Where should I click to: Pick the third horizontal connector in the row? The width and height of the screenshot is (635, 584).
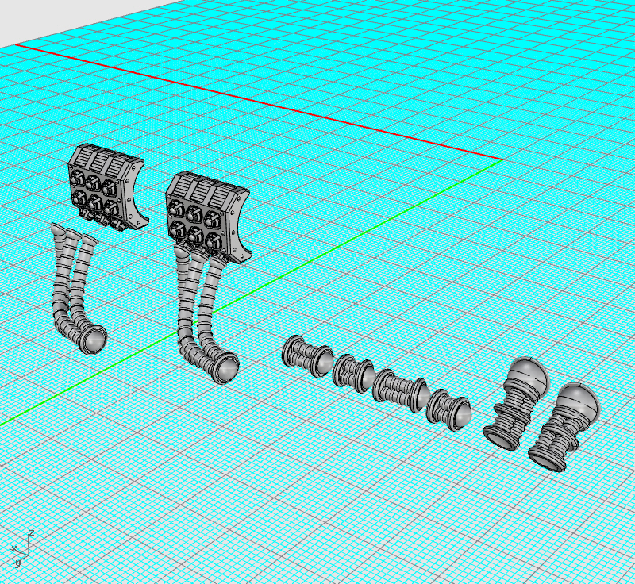[400, 390]
